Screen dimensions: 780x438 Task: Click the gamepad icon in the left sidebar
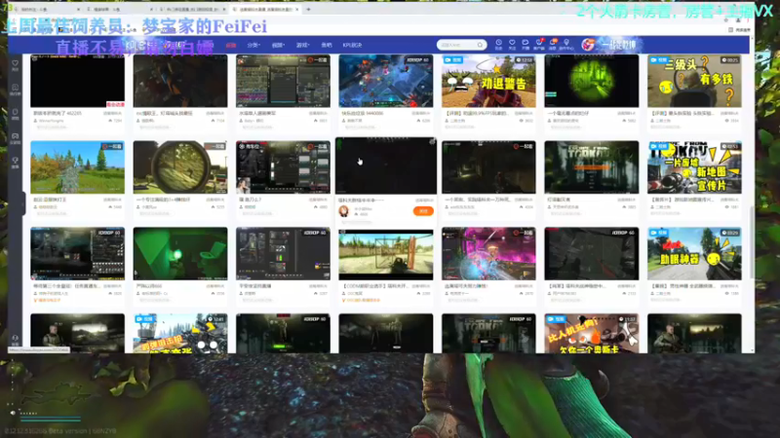pos(16,138)
